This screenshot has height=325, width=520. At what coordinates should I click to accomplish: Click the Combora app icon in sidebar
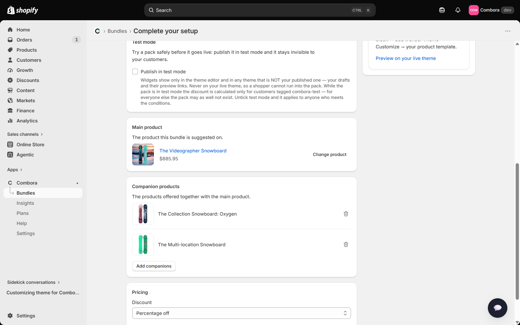(x=10, y=183)
